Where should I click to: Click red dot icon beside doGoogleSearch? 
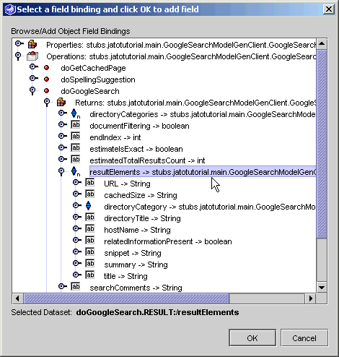[47, 91]
